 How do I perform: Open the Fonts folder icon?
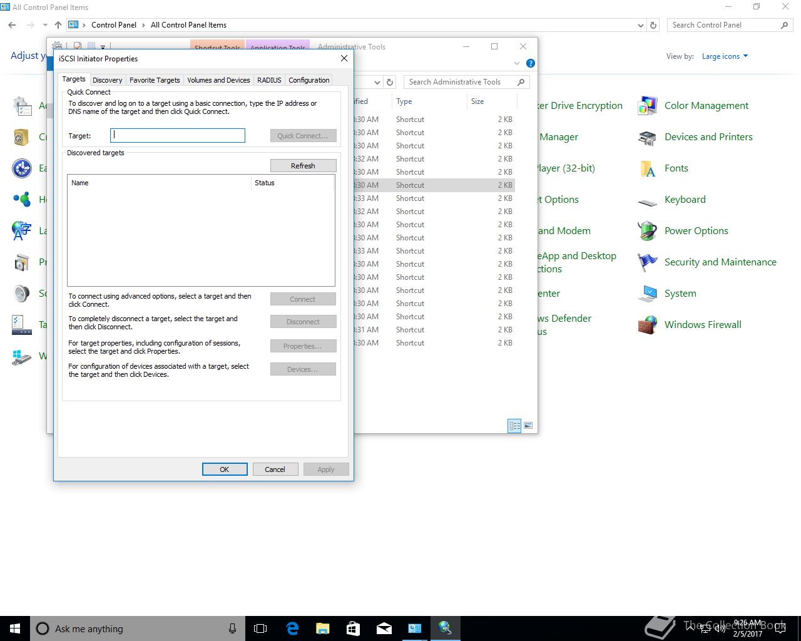(647, 168)
